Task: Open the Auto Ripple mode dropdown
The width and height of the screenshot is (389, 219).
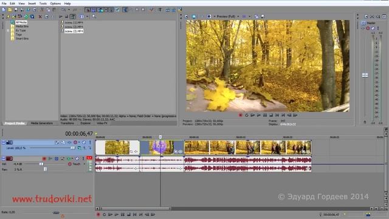Action: pyautogui.click(x=106, y=10)
